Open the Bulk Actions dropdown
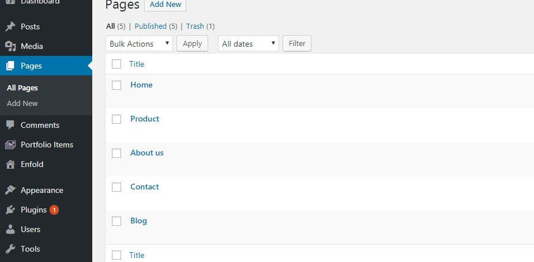The height and width of the screenshot is (262, 534). tap(139, 44)
